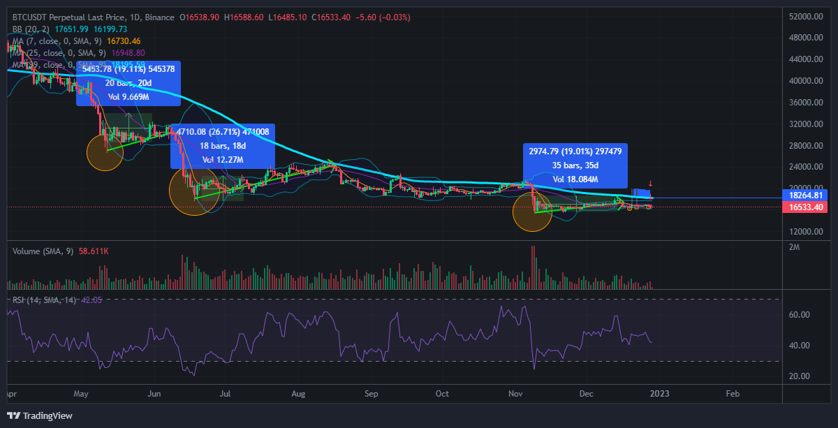Click the 16533.40 last price label

807,207
